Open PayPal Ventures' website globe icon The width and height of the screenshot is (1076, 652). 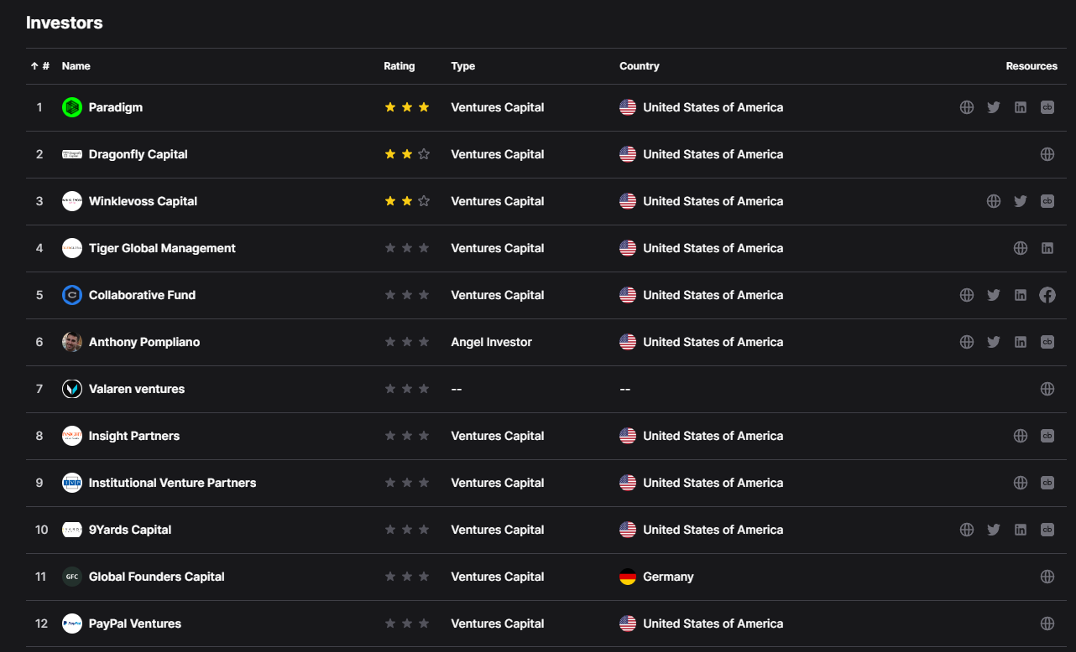1047,624
